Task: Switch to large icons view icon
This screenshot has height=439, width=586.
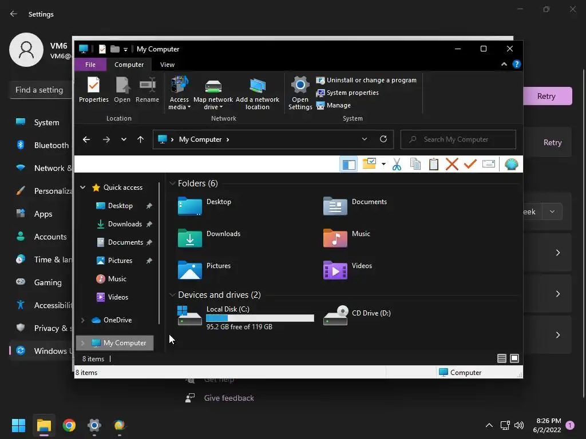Action: point(514,359)
